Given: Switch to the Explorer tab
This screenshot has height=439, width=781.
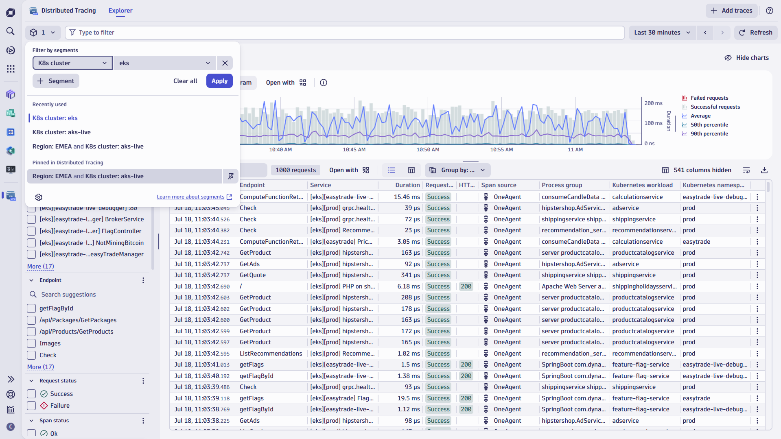Looking at the screenshot, I should click(120, 11).
